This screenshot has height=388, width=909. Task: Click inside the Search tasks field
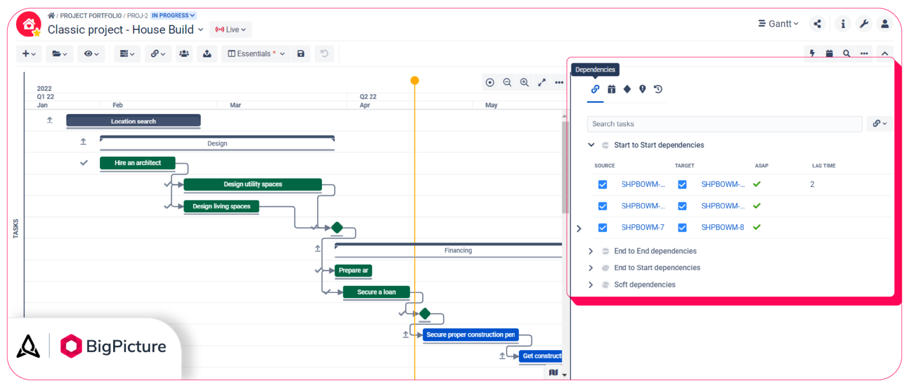724,124
